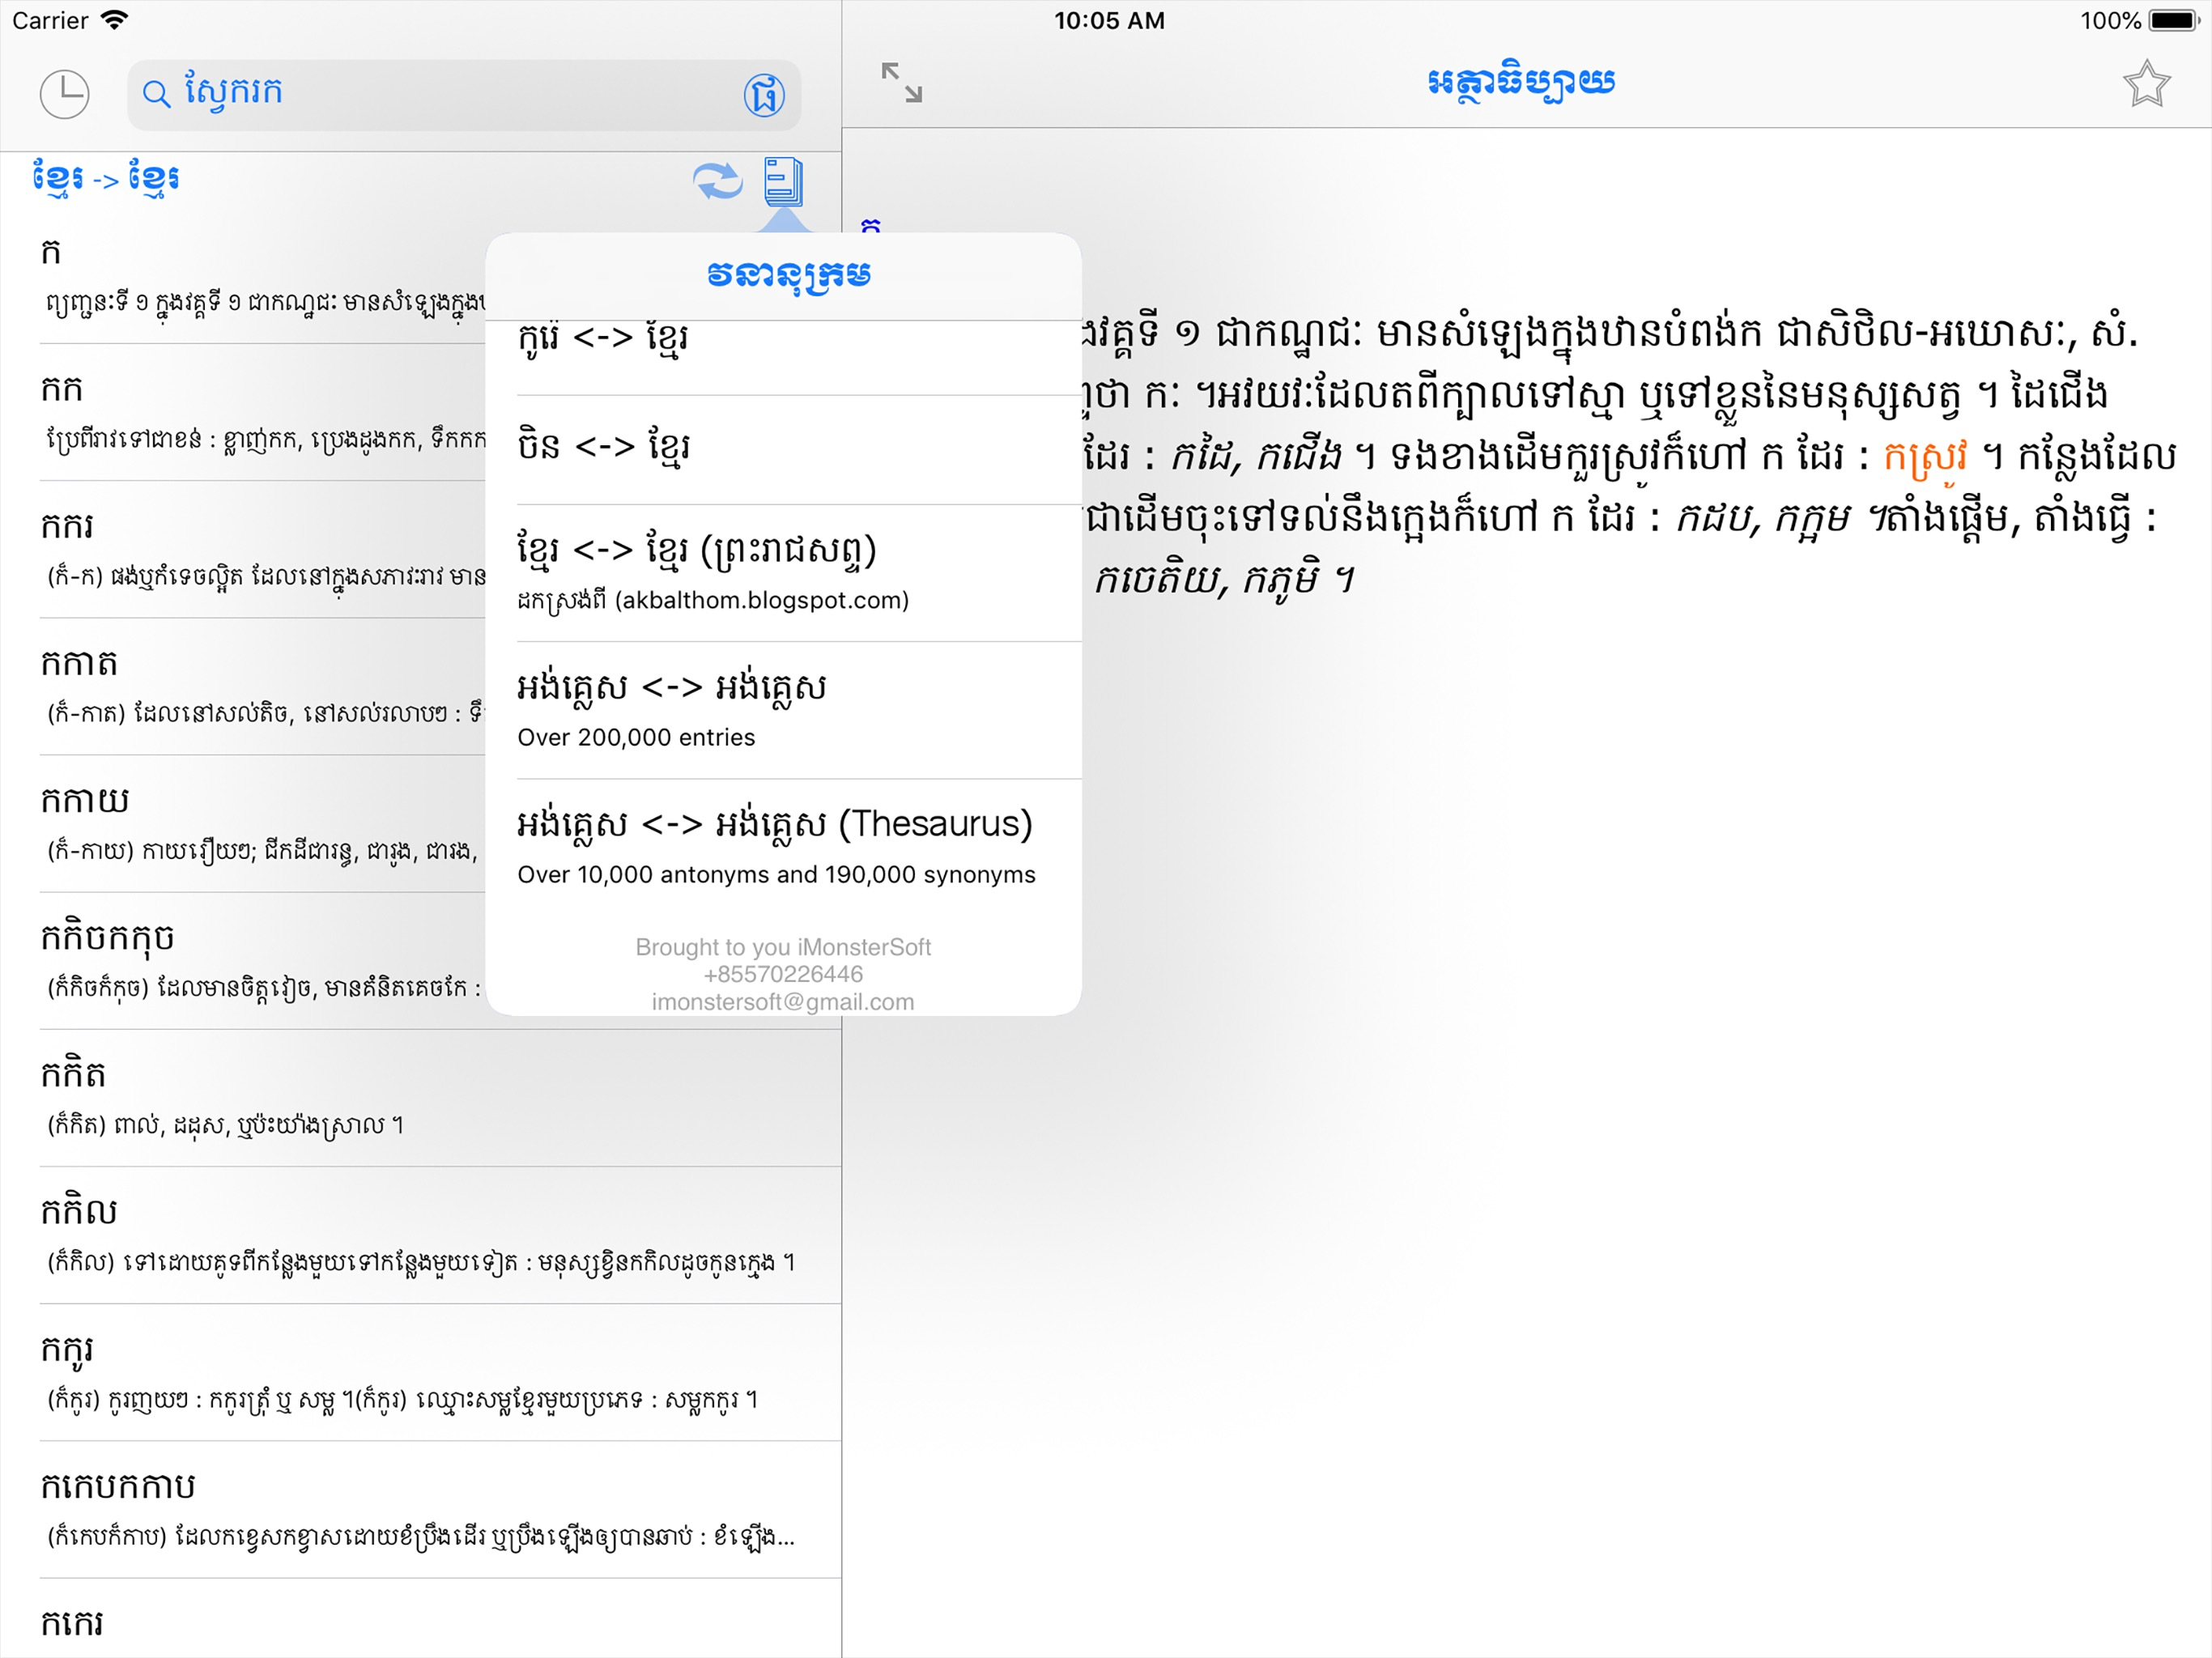Tap ខ្មែរ -> ខ្មែរ current dictionary label
2212x1658 pixels.
tap(106, 179)
